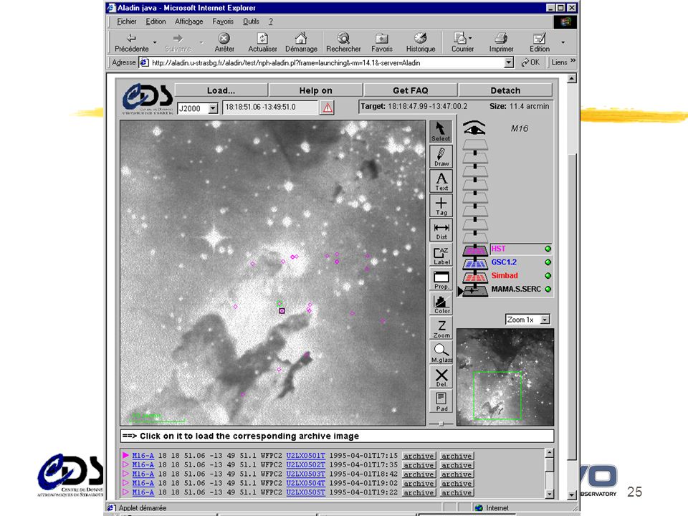Open the Favoris menu in menu bar
Screen dimensions: 688x516
tap(223, 21)
